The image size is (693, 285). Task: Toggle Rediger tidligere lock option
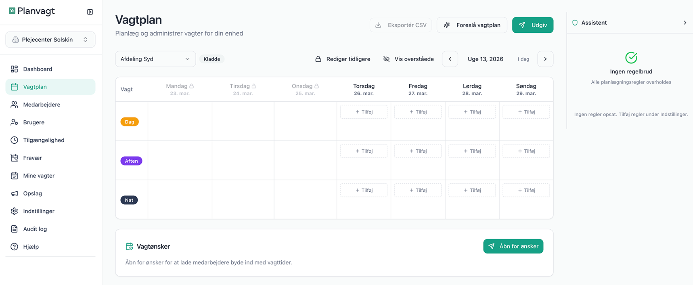343,59
